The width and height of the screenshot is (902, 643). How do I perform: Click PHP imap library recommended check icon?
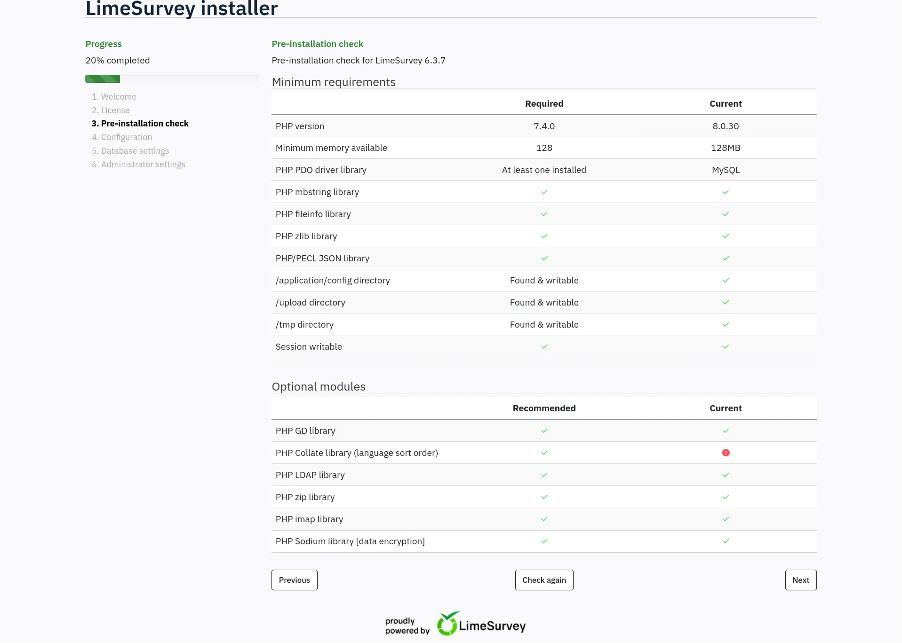click(x=544, y=519)
